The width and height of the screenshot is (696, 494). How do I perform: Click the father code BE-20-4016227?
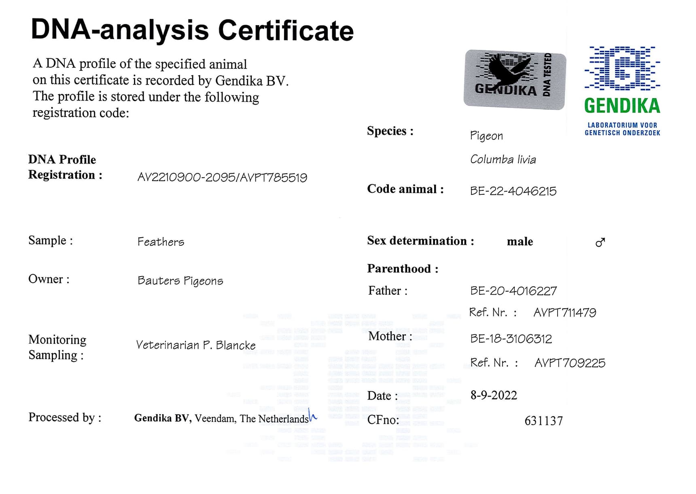[513, 291]
